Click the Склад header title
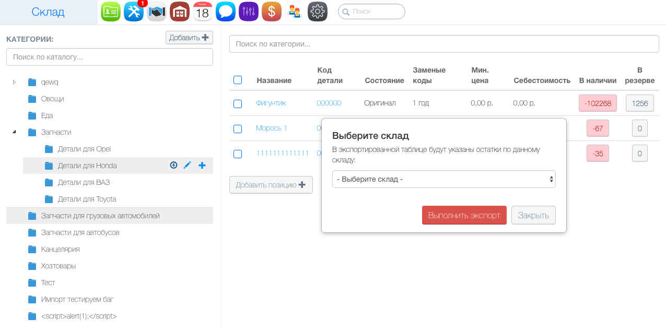The width and height of the screenshot is (666, 329). (x=48, y=12)
